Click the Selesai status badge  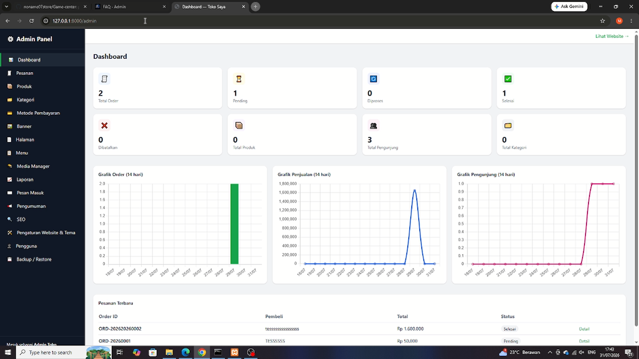tap(510, 329)
